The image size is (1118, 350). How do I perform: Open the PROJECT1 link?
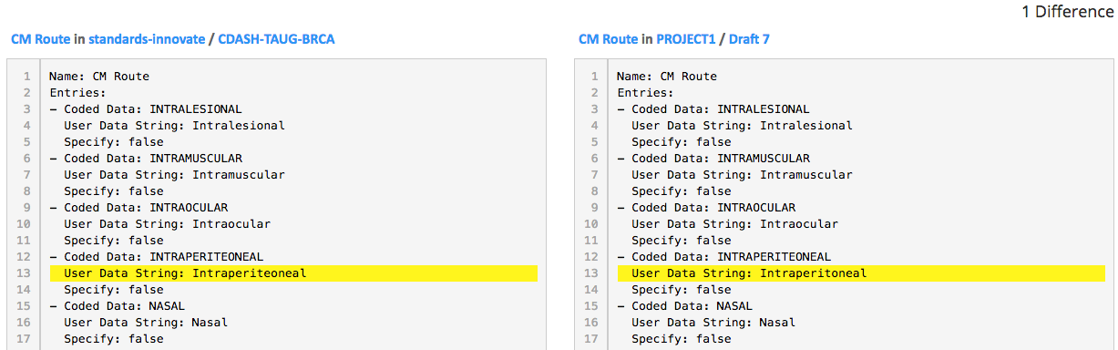coord(685,39)
